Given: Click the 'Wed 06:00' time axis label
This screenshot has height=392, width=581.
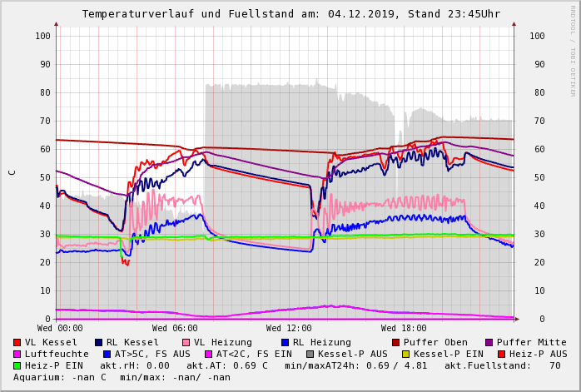Looking at the screenshot, I should point(175,329).
